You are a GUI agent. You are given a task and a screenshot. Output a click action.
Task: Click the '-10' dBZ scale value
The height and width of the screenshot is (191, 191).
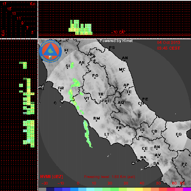click(x=61, y=183)
